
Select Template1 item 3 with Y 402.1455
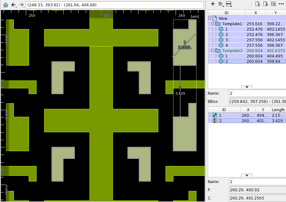coord(247,40)
